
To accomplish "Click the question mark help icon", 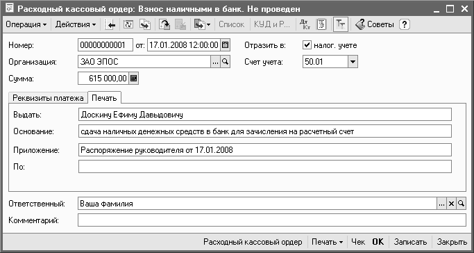I will point(405,25).
